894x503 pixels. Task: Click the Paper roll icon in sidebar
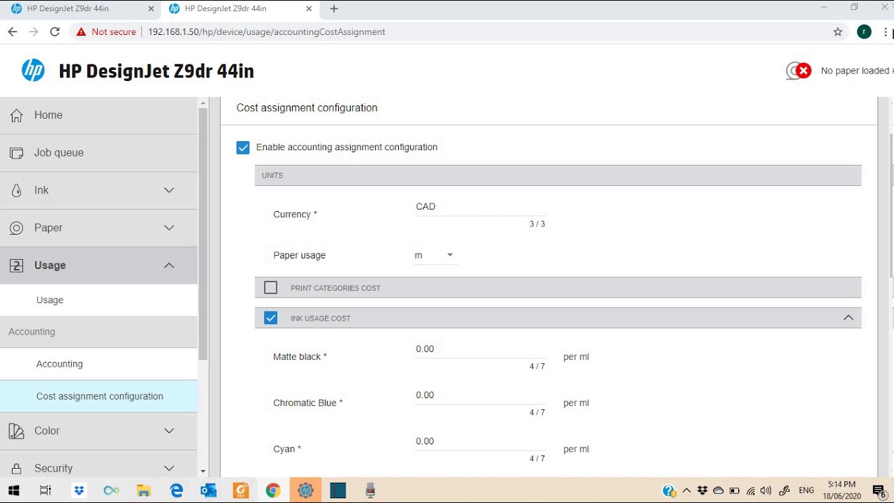(16, 228)
